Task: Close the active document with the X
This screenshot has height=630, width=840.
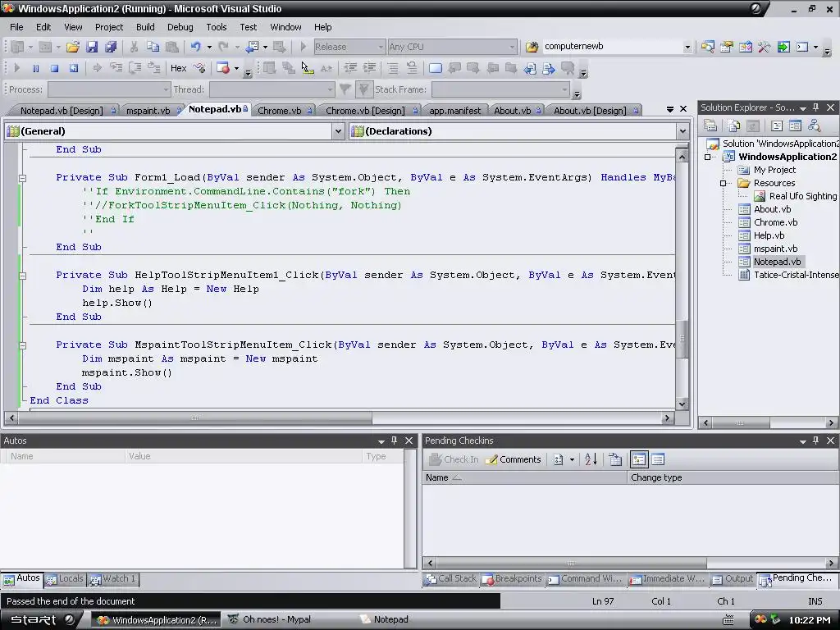Action: [683, 109]
